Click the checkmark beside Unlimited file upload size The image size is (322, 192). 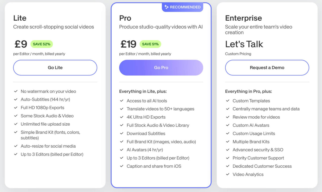pos(16,124)
